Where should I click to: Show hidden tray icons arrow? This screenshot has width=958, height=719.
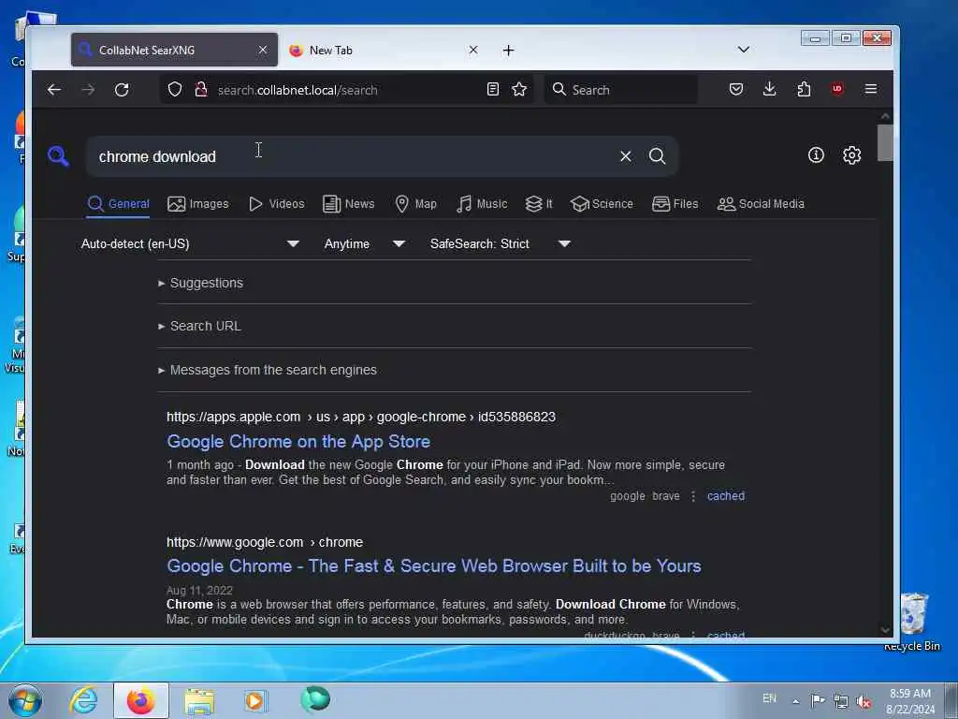pos(795,701)
